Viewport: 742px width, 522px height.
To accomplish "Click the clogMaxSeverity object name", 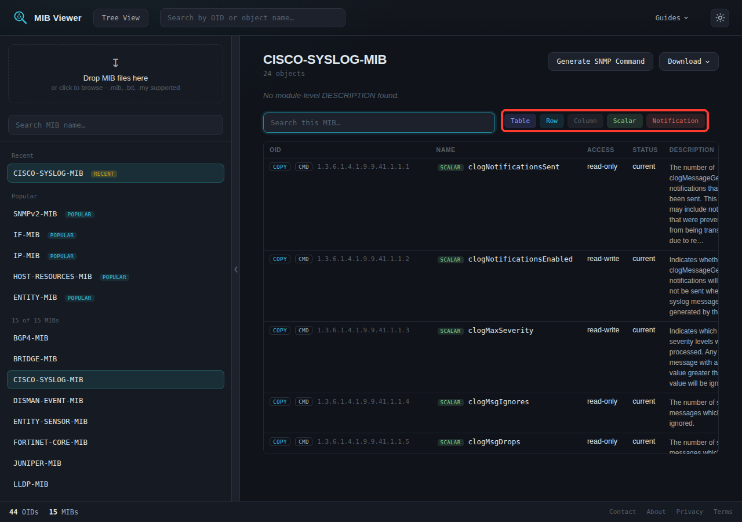I will tap(501, 331).
